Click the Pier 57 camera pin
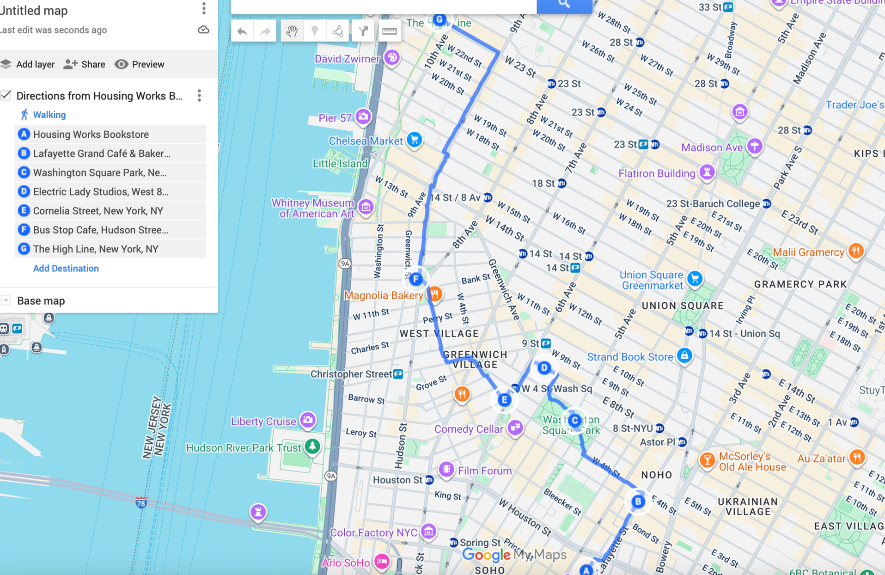This screenshot has height=575, width=885. [x=363, y=116]
